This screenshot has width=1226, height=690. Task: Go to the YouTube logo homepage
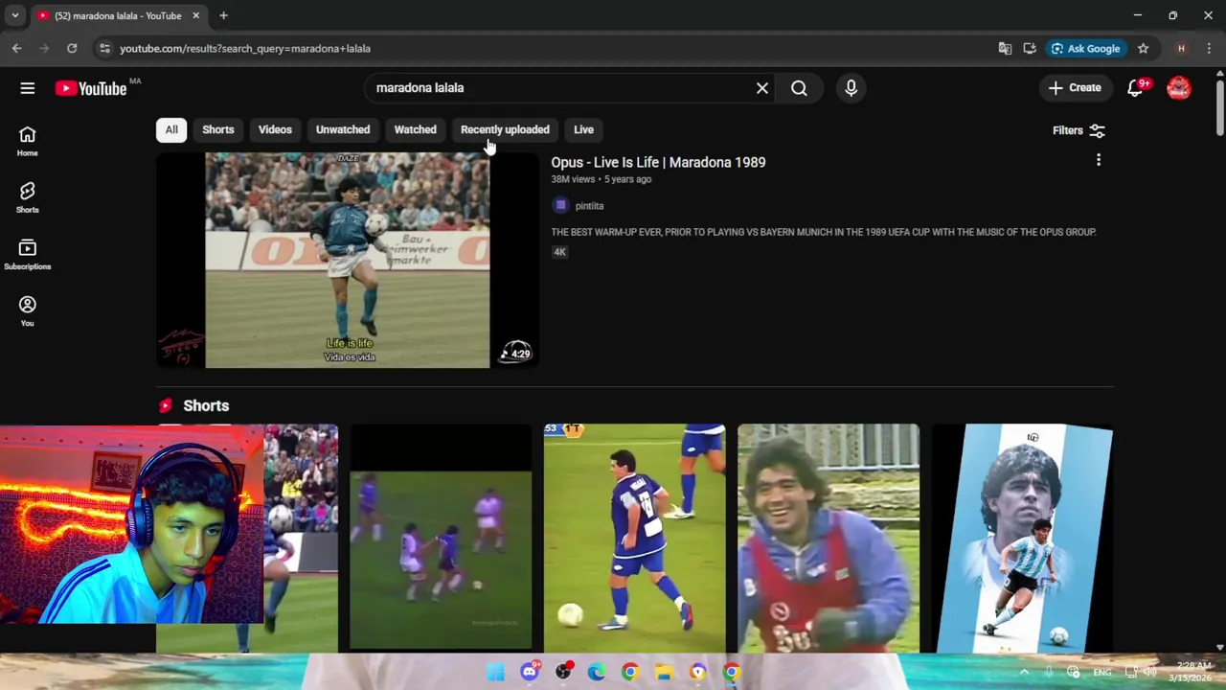(91, 88)
